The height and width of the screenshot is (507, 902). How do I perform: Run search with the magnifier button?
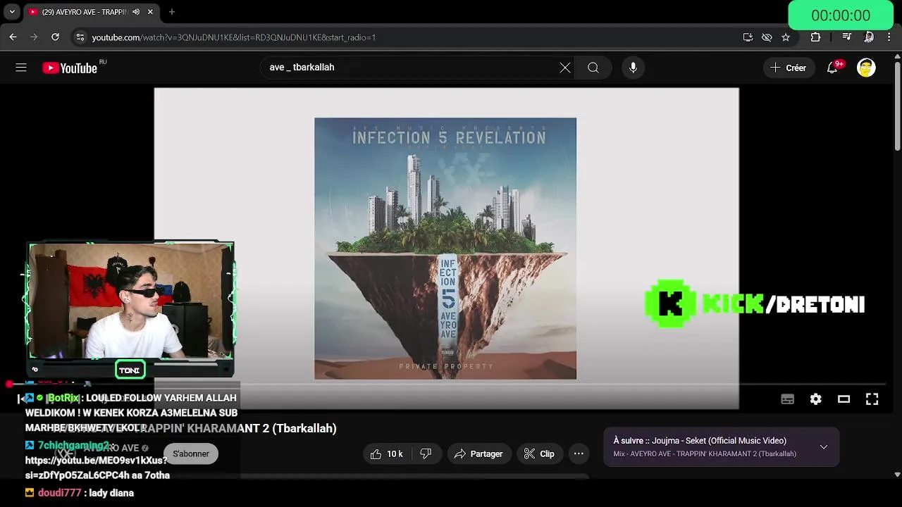point(593,68)
